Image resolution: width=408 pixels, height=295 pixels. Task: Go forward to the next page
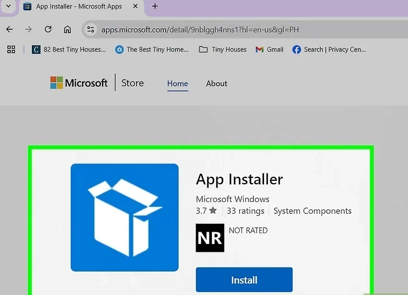click(29, 29)
